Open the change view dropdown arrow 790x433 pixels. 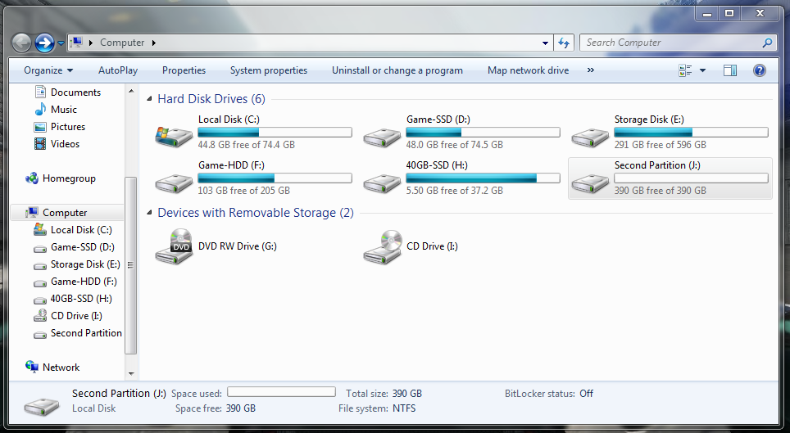tap(702, 70)
